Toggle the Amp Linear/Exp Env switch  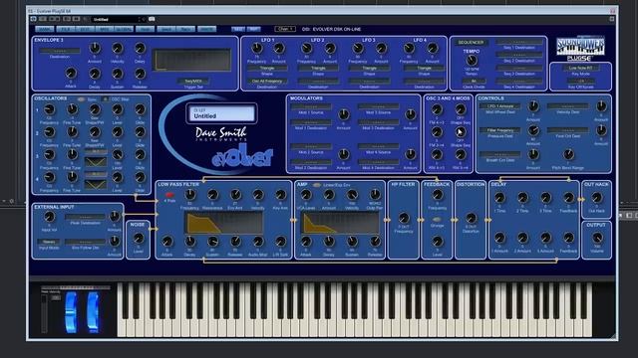coord(317,185)
